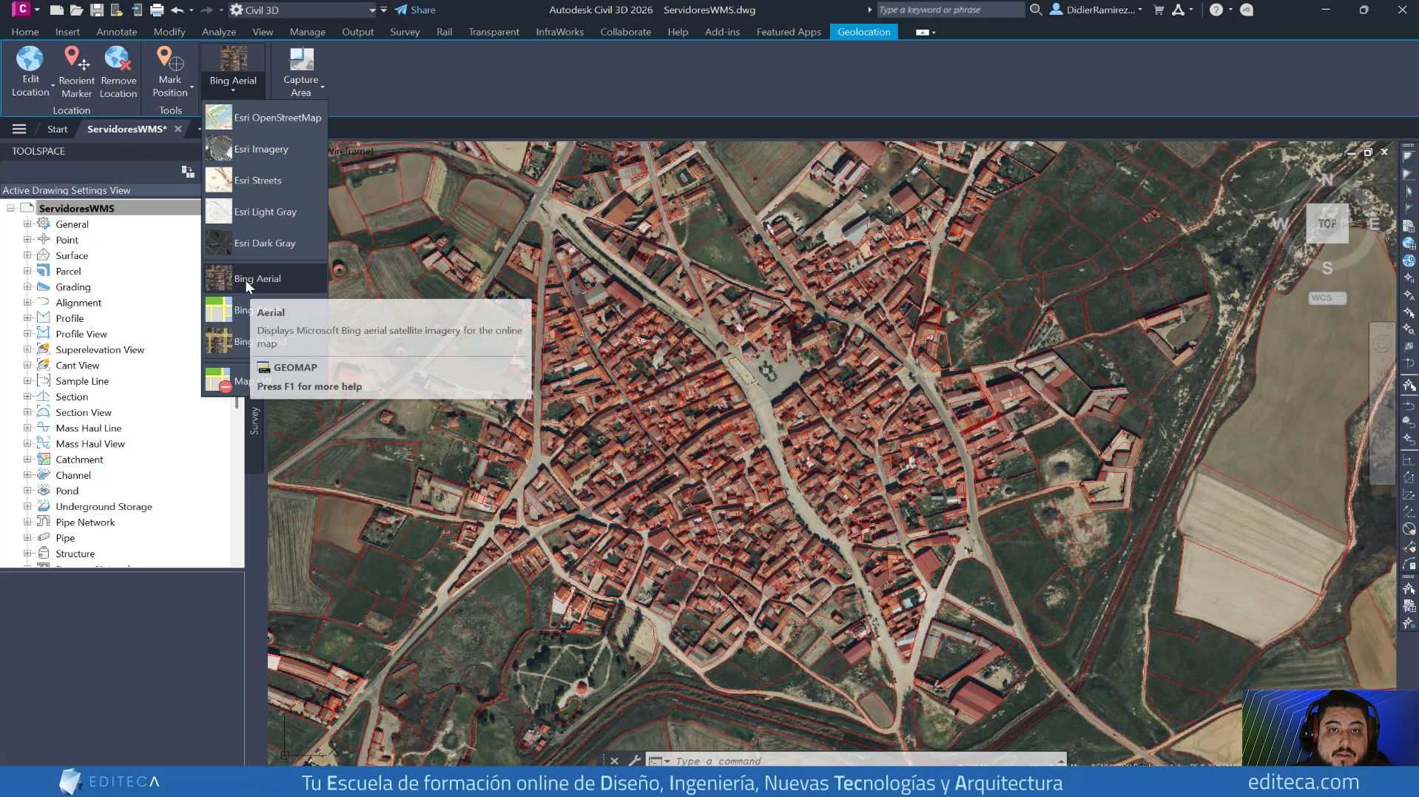The image size is (1419, 797).
Task: Select Bing Aerial in the map list
Action: (x=265, y=278)
